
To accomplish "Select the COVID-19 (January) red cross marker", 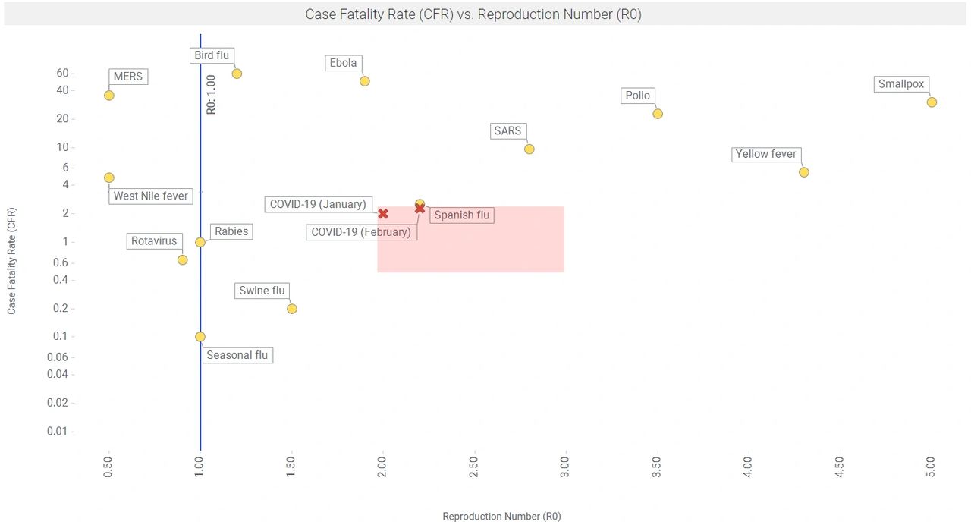I will [383, 214].
